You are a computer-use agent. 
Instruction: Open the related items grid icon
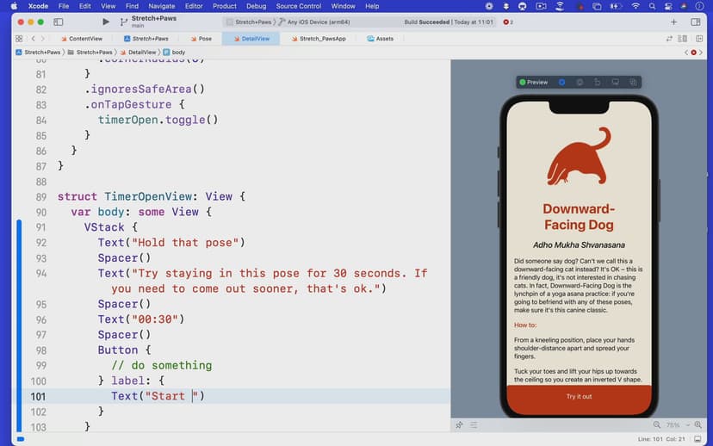pos(19,39)
